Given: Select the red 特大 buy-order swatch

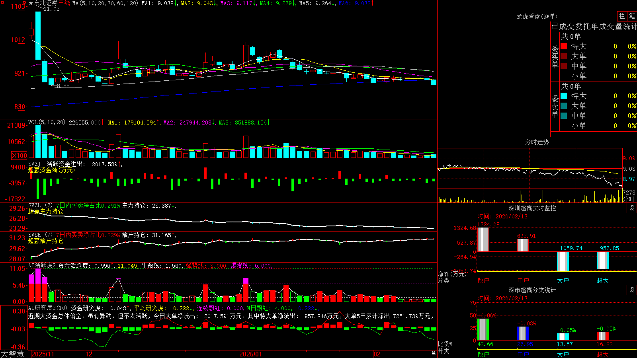Looking at the screenshot, I should [x=564, y=46].
